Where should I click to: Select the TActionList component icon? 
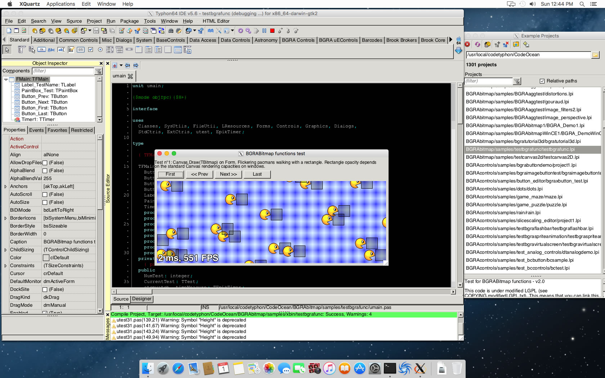pos(188,50)
